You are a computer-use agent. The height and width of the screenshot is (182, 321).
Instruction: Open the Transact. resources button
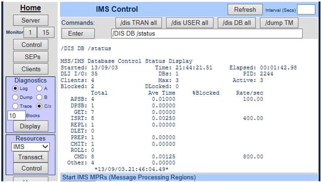(x=31, y=157)
